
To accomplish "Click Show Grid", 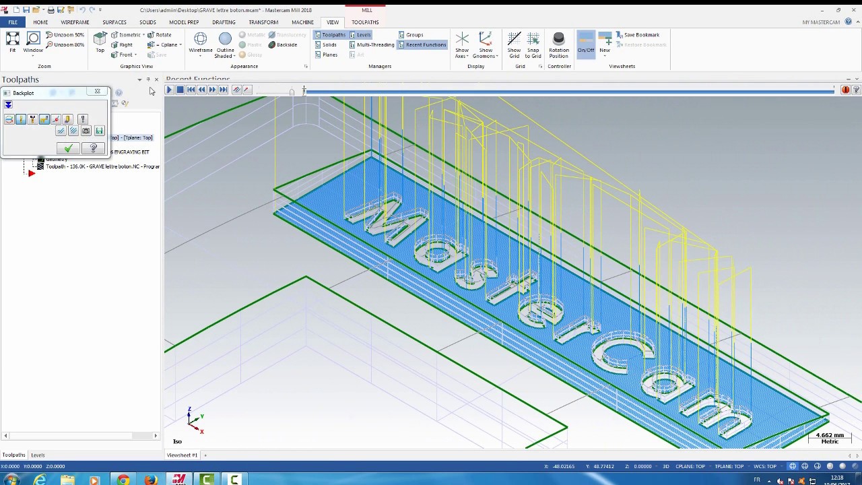I will [x=514, y=45].
